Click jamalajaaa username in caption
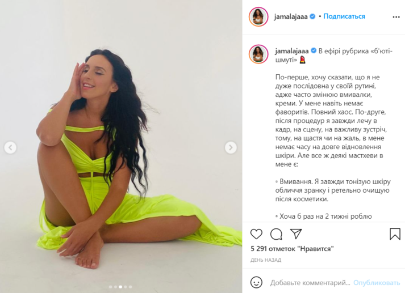The width and height of the screenshot is (405, 293). point(292,51)
